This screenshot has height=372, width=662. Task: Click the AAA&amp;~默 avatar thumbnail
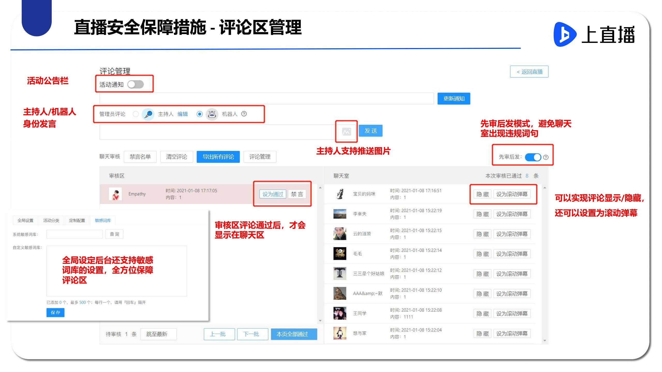point(340,293)
